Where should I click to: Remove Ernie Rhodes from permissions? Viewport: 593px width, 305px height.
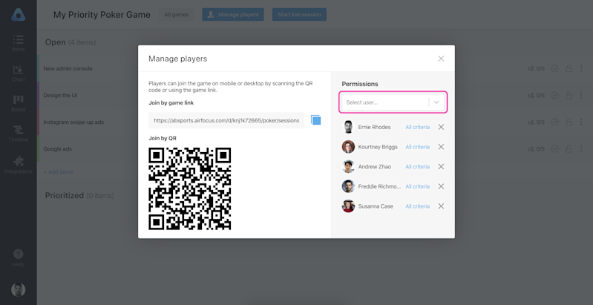tap(441, 127)
